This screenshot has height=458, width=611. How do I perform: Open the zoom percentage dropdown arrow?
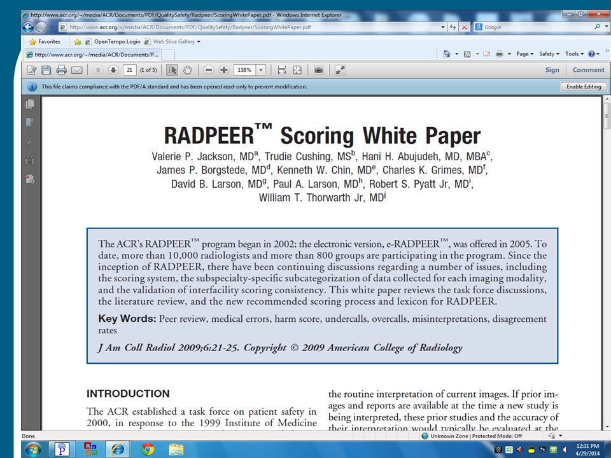click(261, 70)
